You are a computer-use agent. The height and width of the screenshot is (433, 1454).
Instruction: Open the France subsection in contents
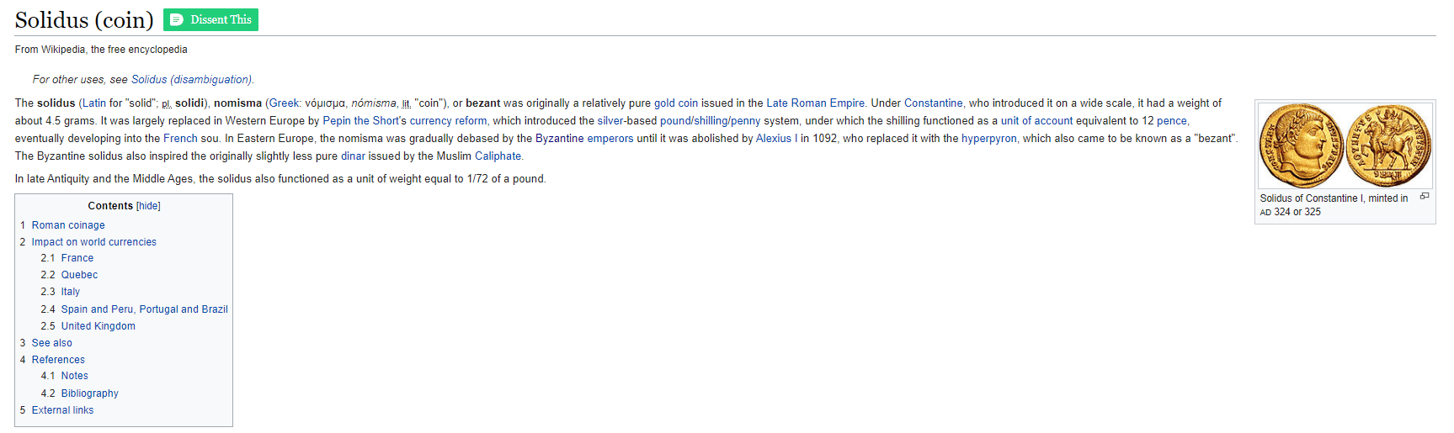tap(77, 258)
